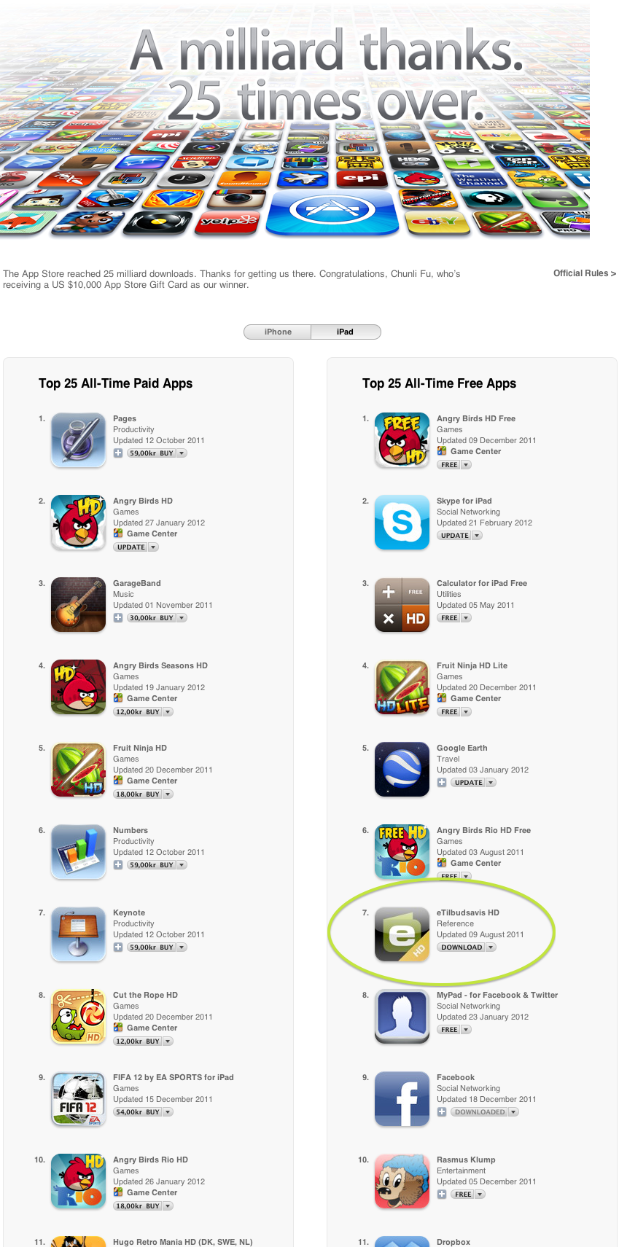Viewport: 619px width, 1247px height.
Task: Click FREE button for Calculator for iPad Free
Action: point(450,618)
